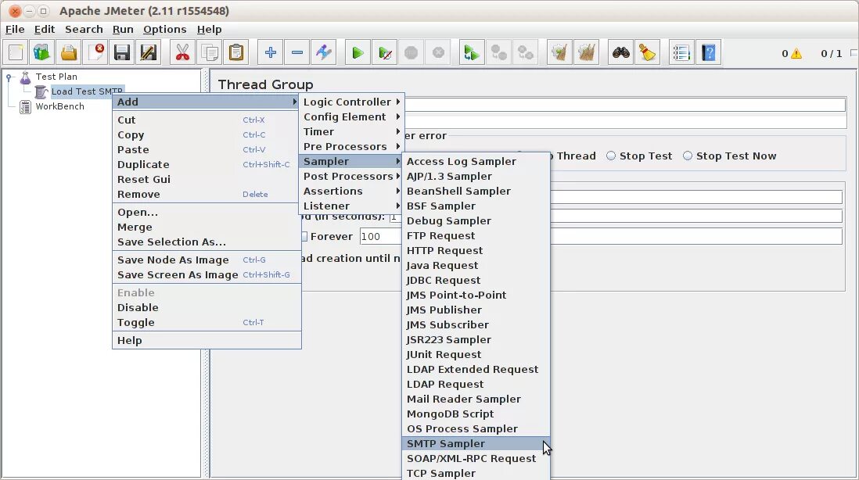Click the Expand All plus icon
This screenshot has width=859, height=480.
(x=270, y=53)
